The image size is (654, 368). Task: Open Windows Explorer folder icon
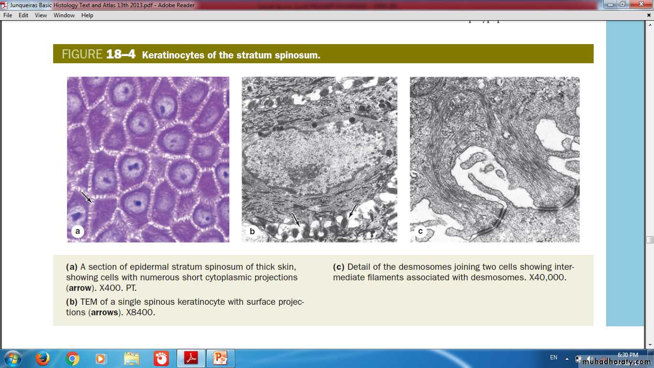[x=131, y=358]
